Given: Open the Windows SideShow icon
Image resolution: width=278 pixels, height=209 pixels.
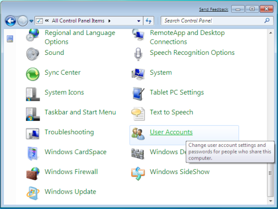Looking at the screenshot, I should click(x=138, y=174).
